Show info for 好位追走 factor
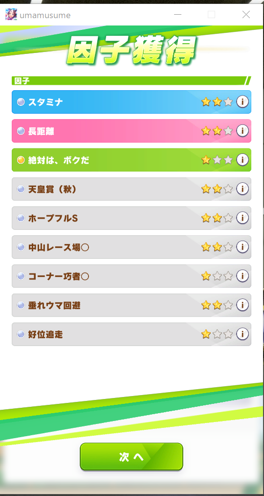The height and width of the screenshot is (496, 264). (242, 334)
